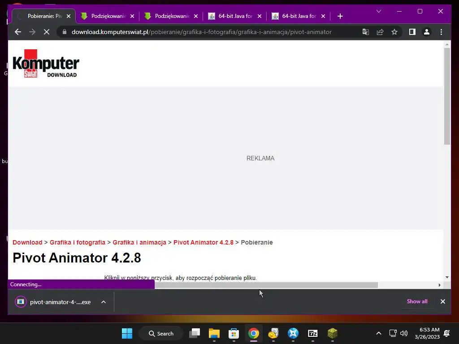Screen dimensions: 459x344
Task: Click the 'Pobieranie' breadcrumb text
Action: point(257,242)
